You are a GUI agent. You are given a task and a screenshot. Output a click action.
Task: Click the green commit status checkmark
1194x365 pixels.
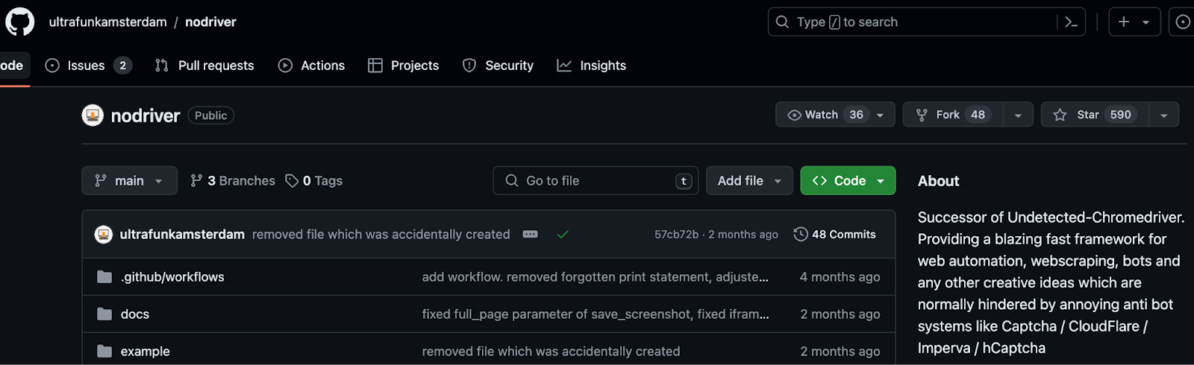click(563, 235)
